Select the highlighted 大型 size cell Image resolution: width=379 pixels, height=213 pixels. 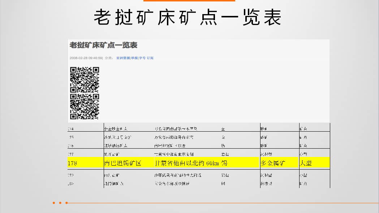coord(306,163)
